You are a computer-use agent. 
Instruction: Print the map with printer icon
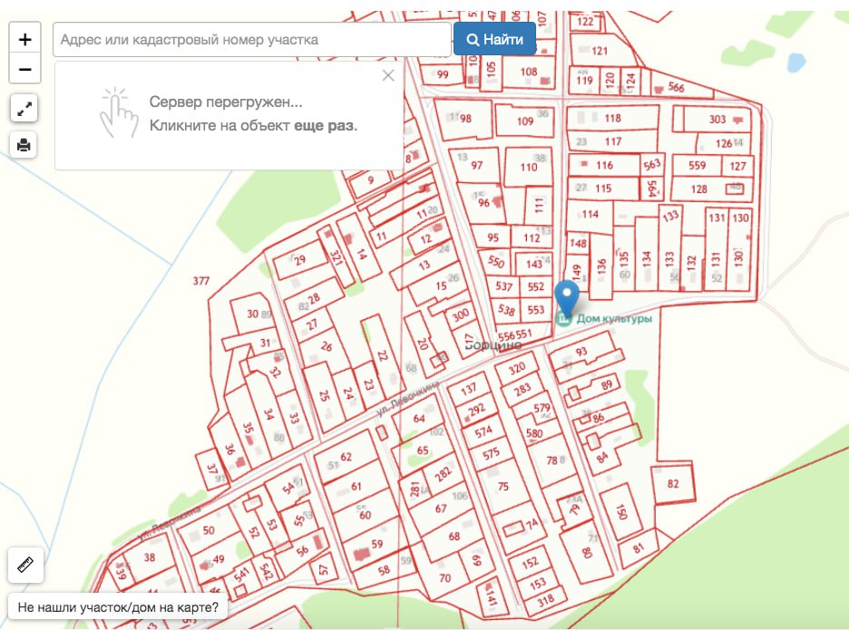click(x=24, y=144)
